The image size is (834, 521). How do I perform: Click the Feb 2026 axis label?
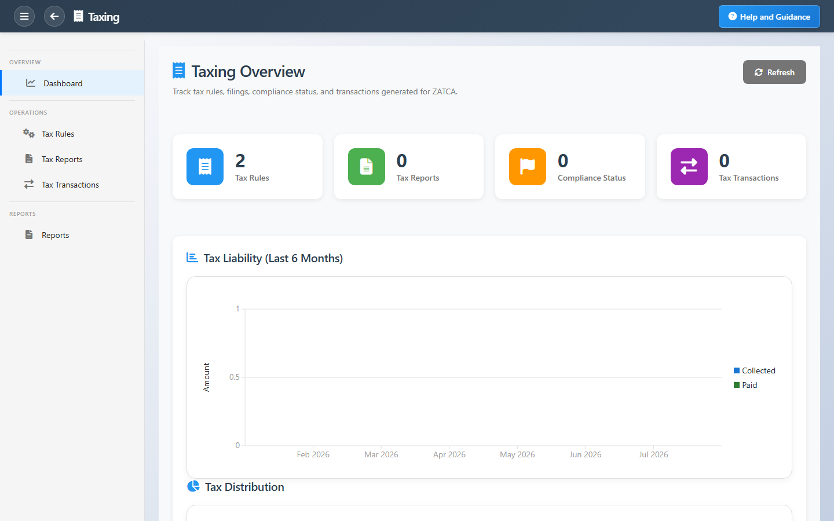tap(313, 454)
